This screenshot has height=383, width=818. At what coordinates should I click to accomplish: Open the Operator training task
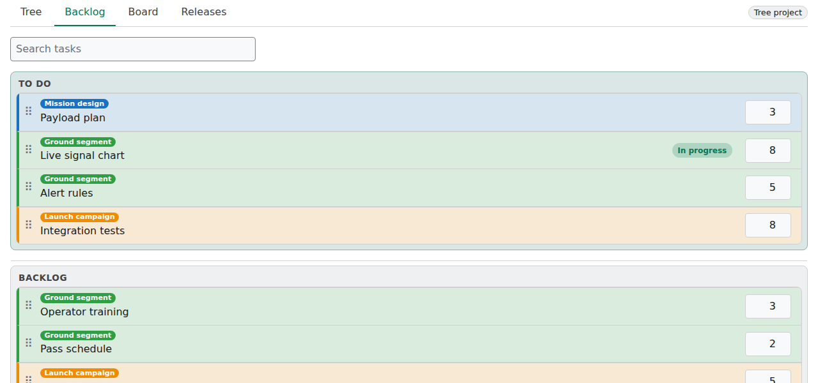point(84,312)
